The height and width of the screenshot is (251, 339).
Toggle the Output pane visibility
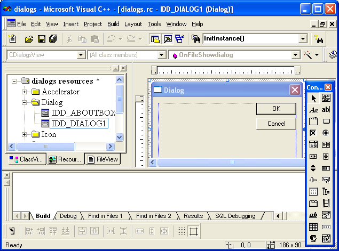168,39
